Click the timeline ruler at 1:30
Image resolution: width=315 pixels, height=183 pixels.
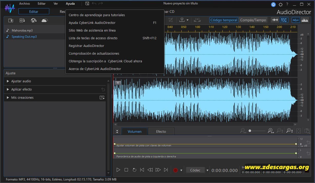click(x=238, y=27)
